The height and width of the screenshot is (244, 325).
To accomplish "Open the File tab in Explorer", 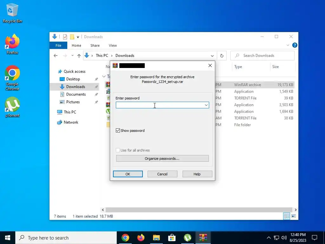I will coord(58,45).
